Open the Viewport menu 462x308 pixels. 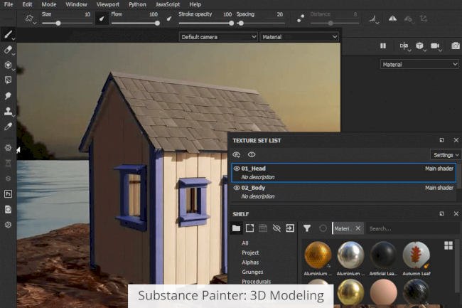click(x=108, y=4)
